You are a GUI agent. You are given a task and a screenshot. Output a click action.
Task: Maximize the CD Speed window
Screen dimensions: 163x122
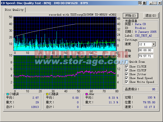[x=155, y=3]
